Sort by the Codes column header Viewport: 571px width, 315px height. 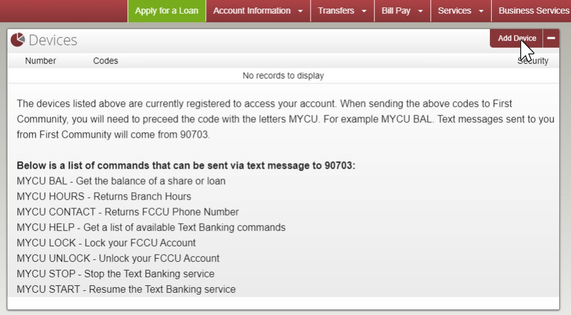point(106,61)
